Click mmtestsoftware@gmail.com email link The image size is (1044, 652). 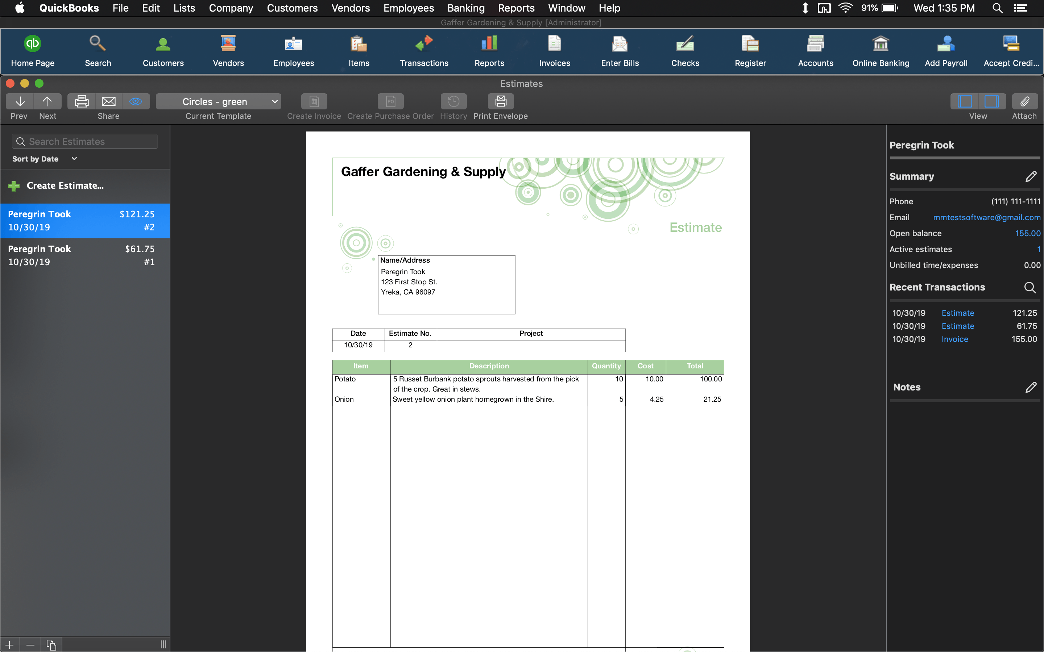(x=986, y=217)
